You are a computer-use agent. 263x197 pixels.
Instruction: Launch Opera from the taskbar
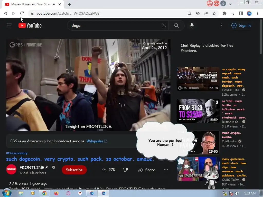click(68, 193)
